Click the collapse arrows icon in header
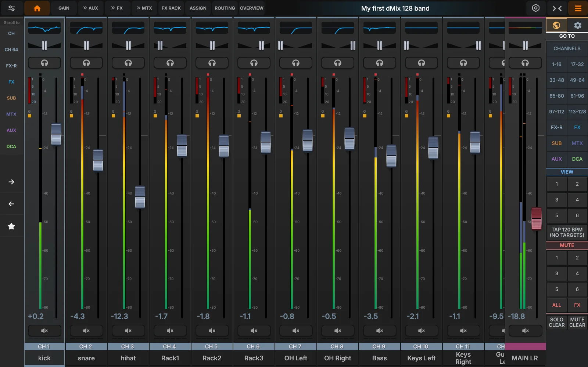 click(x=557, y=8)
